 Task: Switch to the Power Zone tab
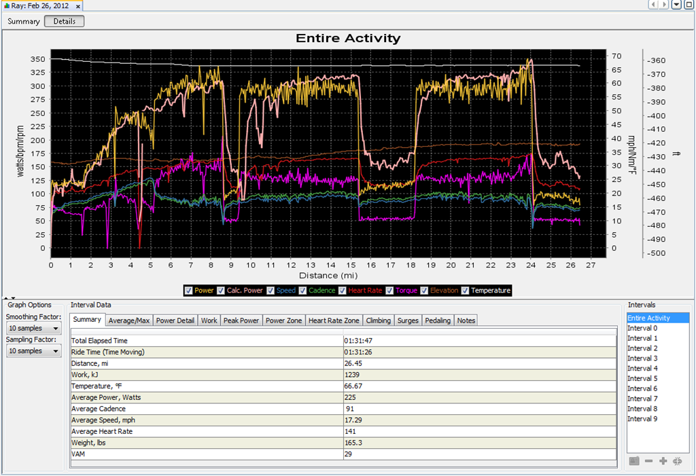[283, 321]
